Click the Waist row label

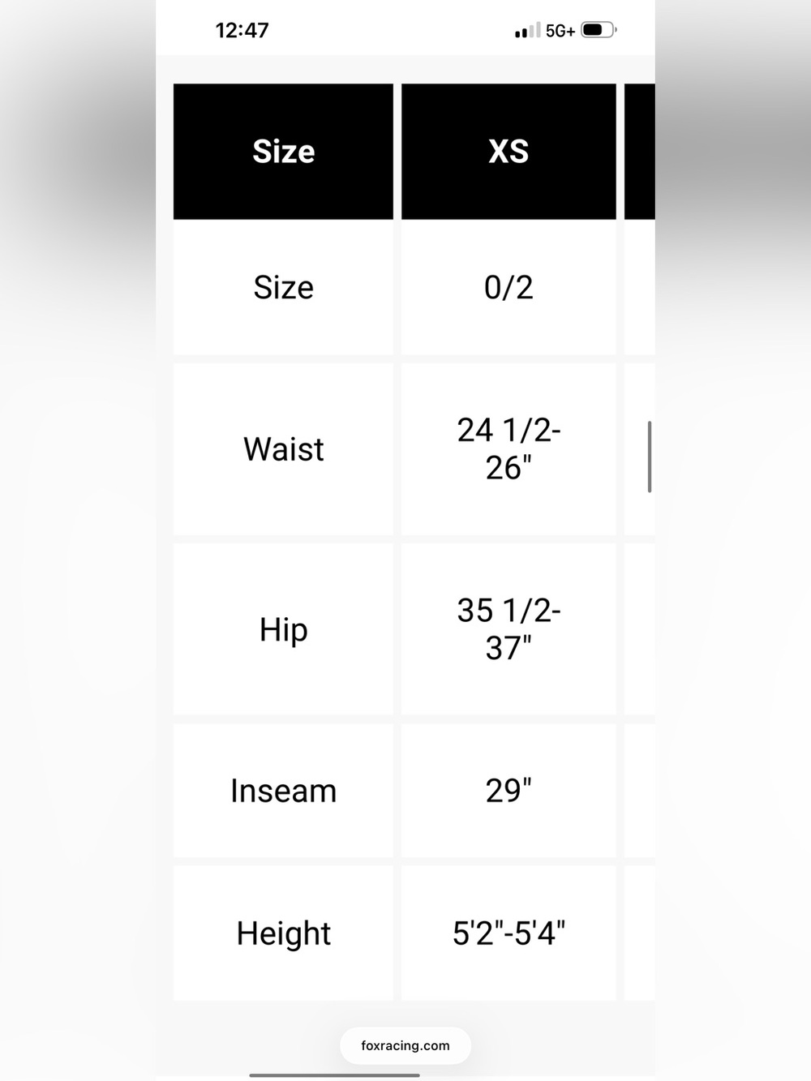coord(283,449)
